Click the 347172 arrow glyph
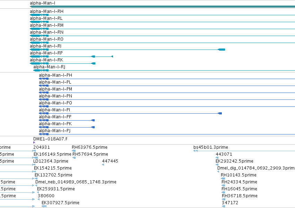 tap(224, 207)
